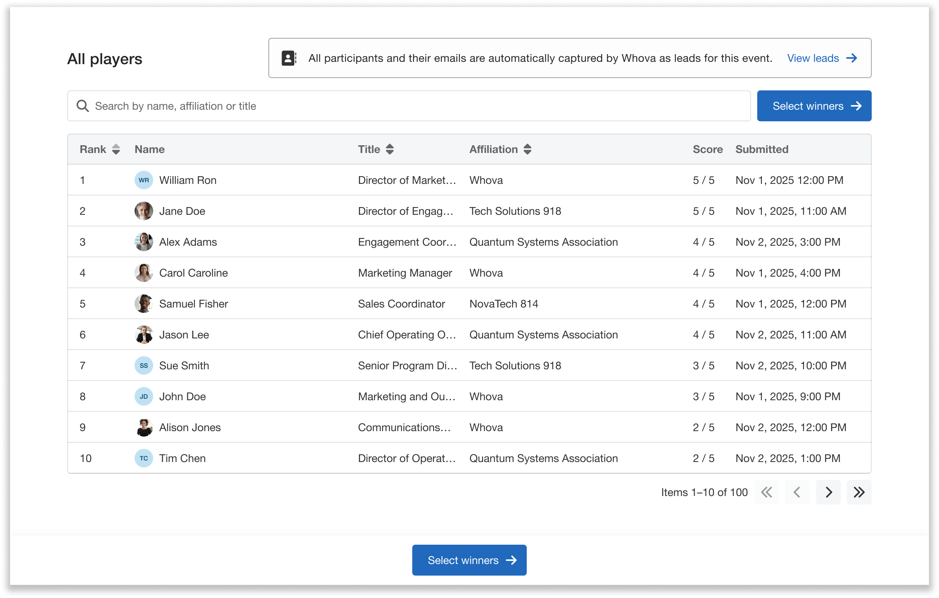Click Alison Jones's profile photo
This screenshot has width=939, height=598.
[143, 427]
